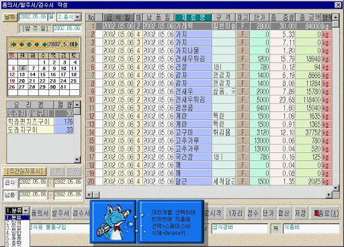The height and width of the screenshot is (247, 344).
Task: Sort by the 급식일 column header
Action: pyautogui.click(x=118, y=17)
